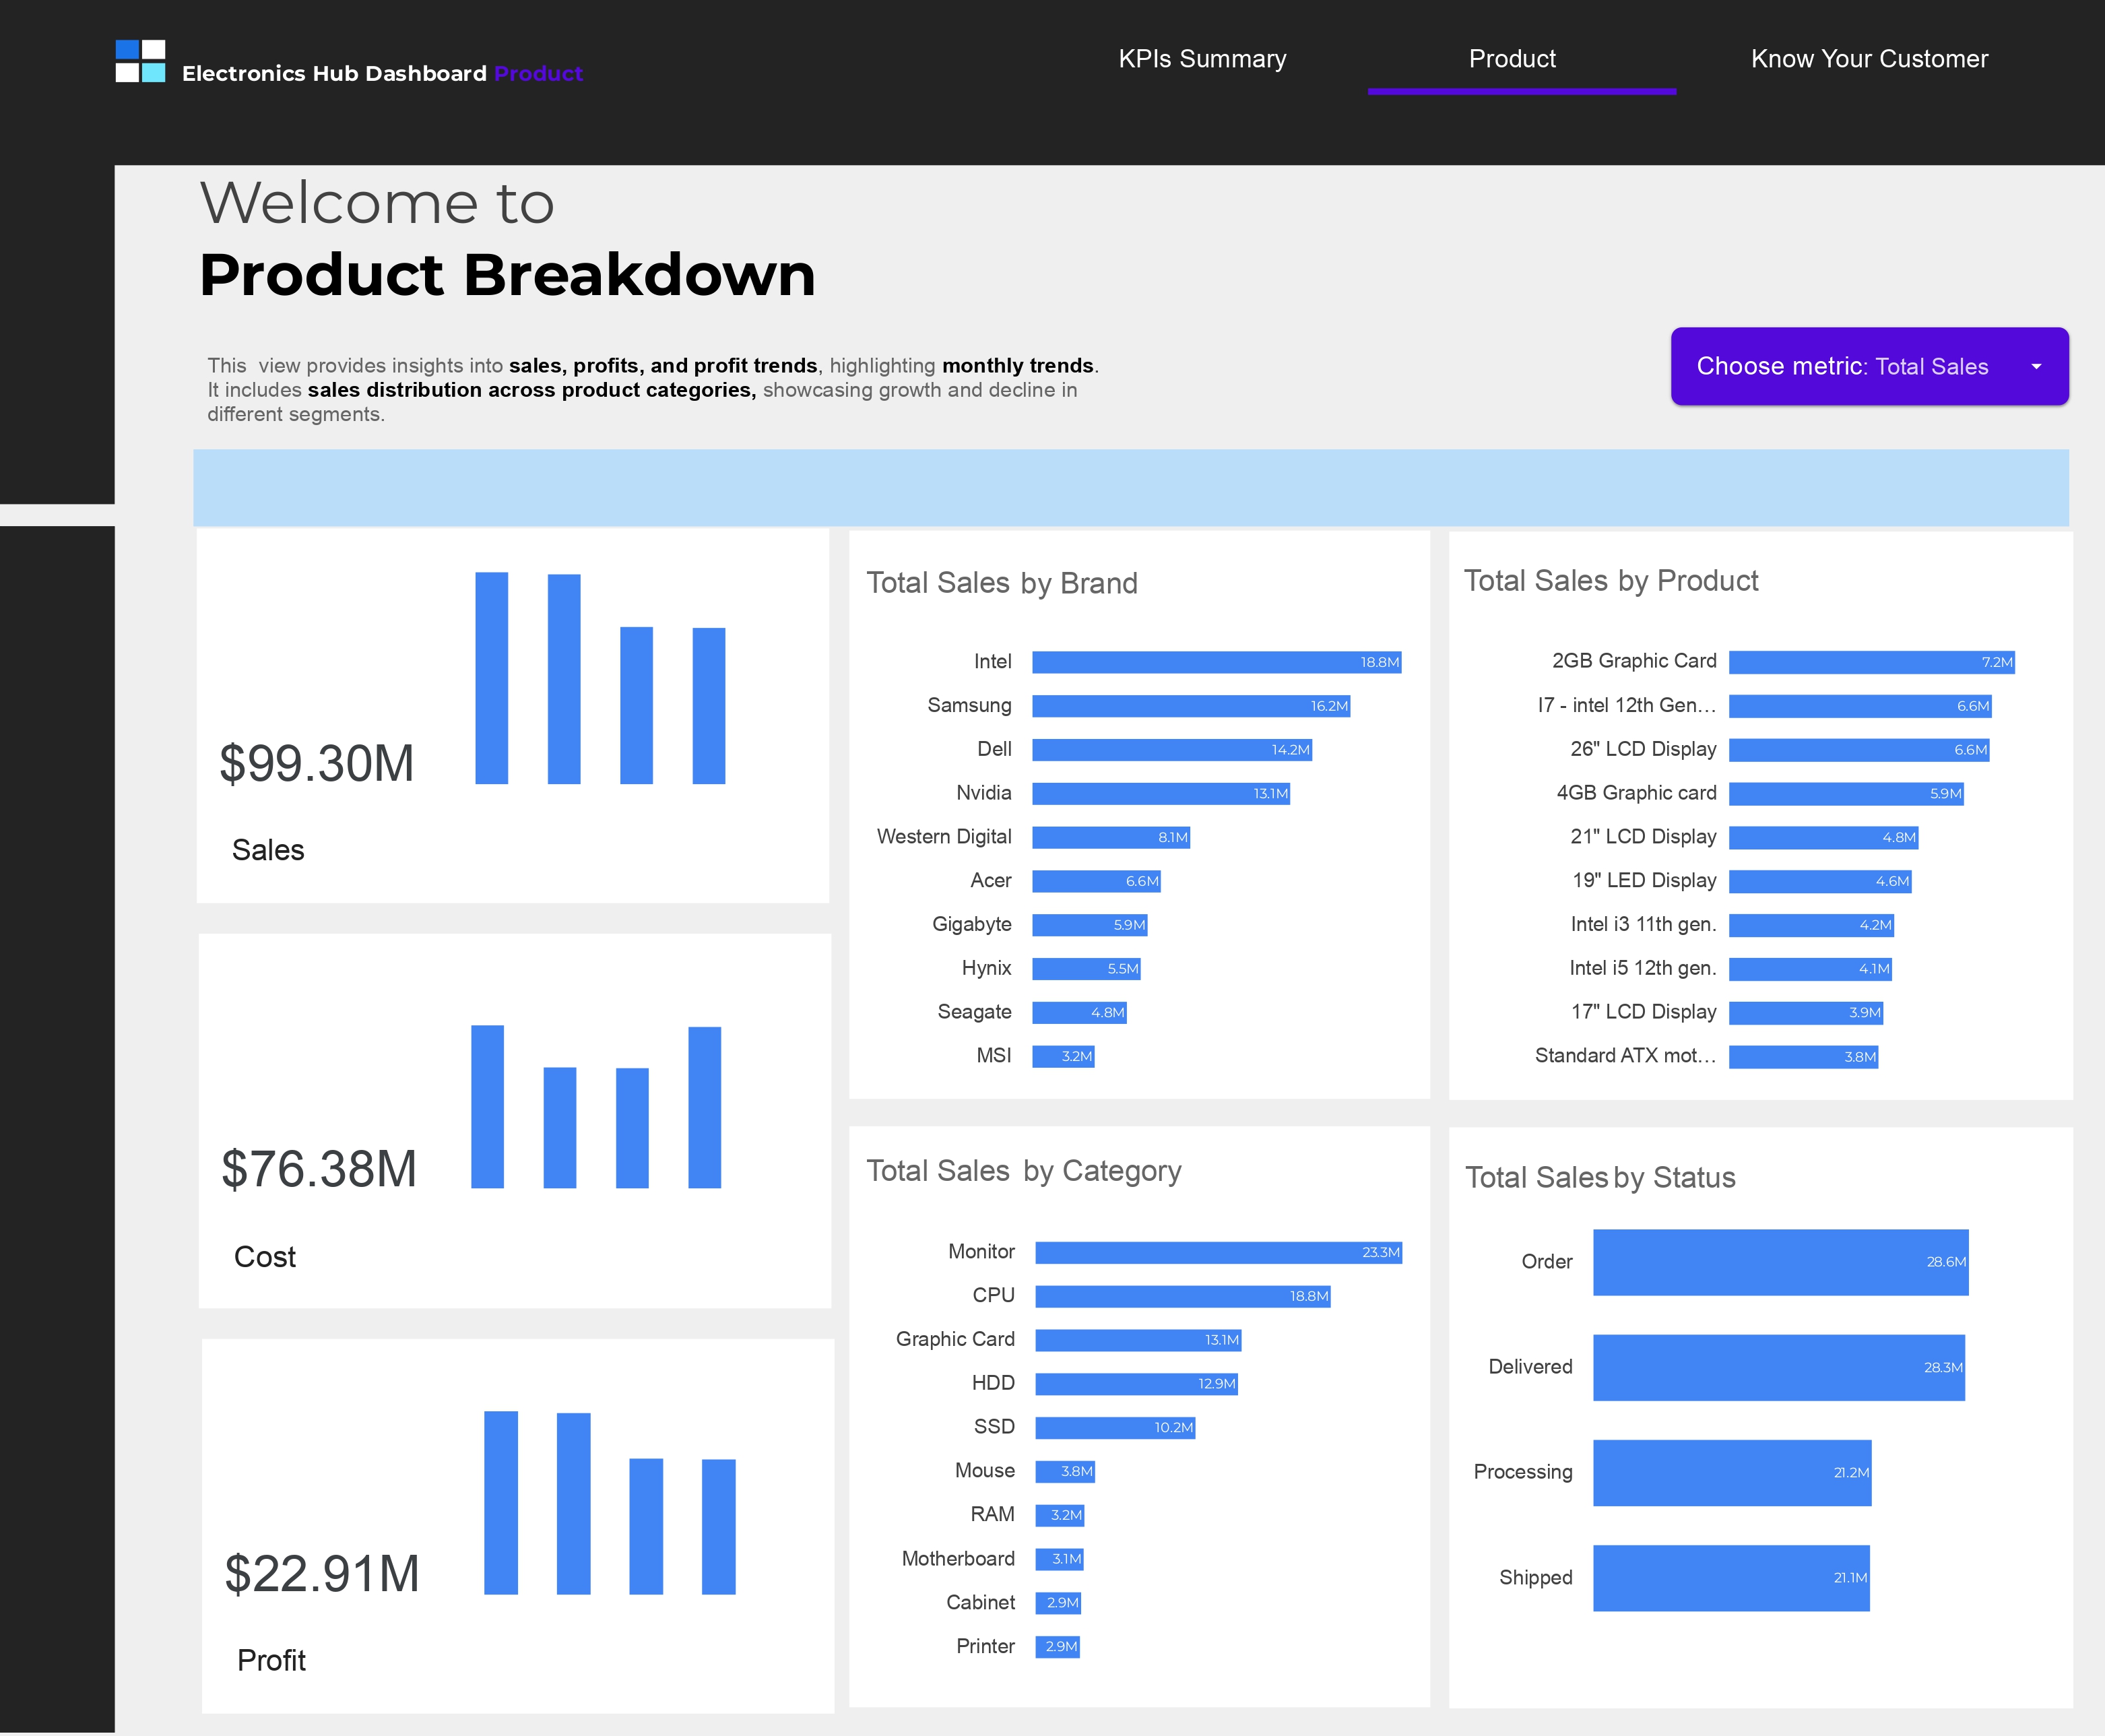
Task: Select the MSI 3.2M bar
Action: [1063, 1056]
